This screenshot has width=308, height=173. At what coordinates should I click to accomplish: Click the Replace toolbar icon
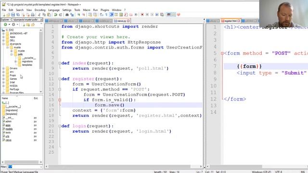(x=72, y=15)
